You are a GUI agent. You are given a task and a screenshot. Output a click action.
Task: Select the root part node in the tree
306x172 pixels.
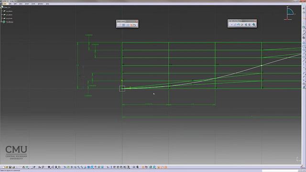[x=7, y=7]
